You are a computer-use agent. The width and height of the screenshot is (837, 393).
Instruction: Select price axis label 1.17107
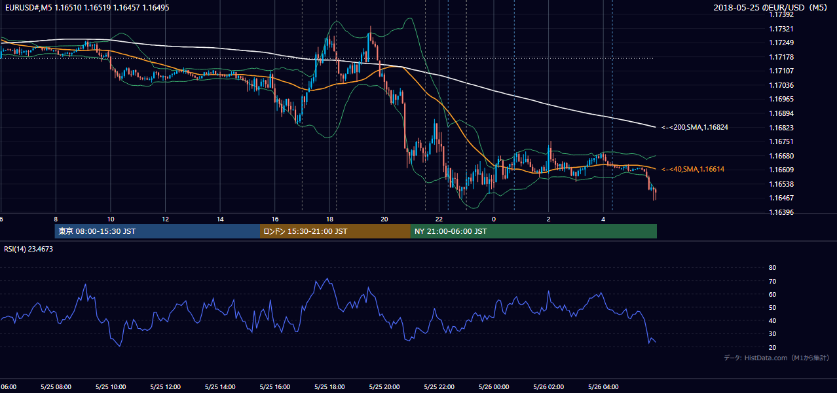pos(781,71)
